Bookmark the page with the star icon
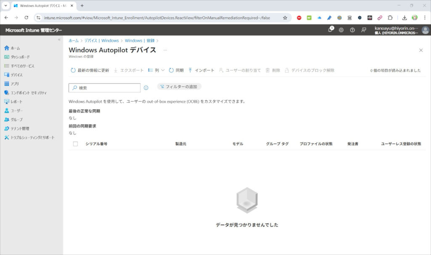This screenshot has height=255, width=431. 285,18
